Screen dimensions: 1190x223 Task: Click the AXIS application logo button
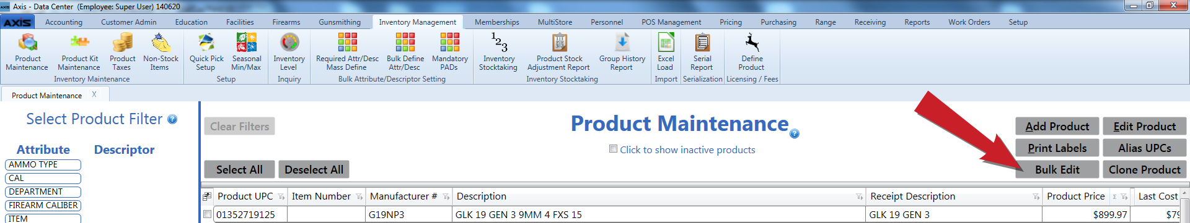tap(17, 22)
